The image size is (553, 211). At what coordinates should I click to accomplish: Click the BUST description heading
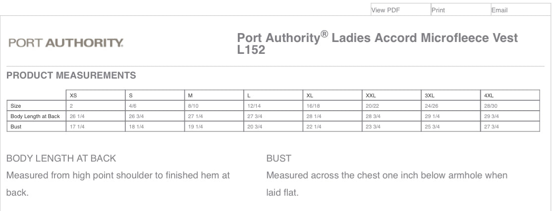click(x=278, y=159)
